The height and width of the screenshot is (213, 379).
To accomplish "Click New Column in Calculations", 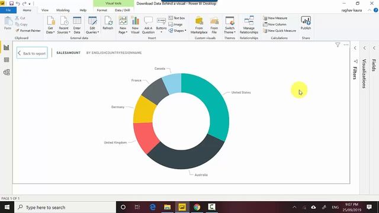I will point(275,24).
